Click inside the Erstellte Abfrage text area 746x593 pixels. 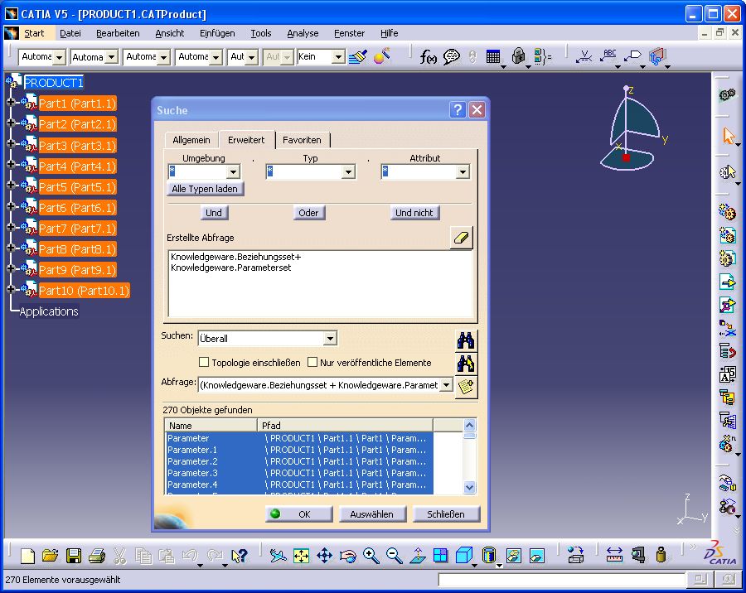pyautogui.click(x=321, y=283)
